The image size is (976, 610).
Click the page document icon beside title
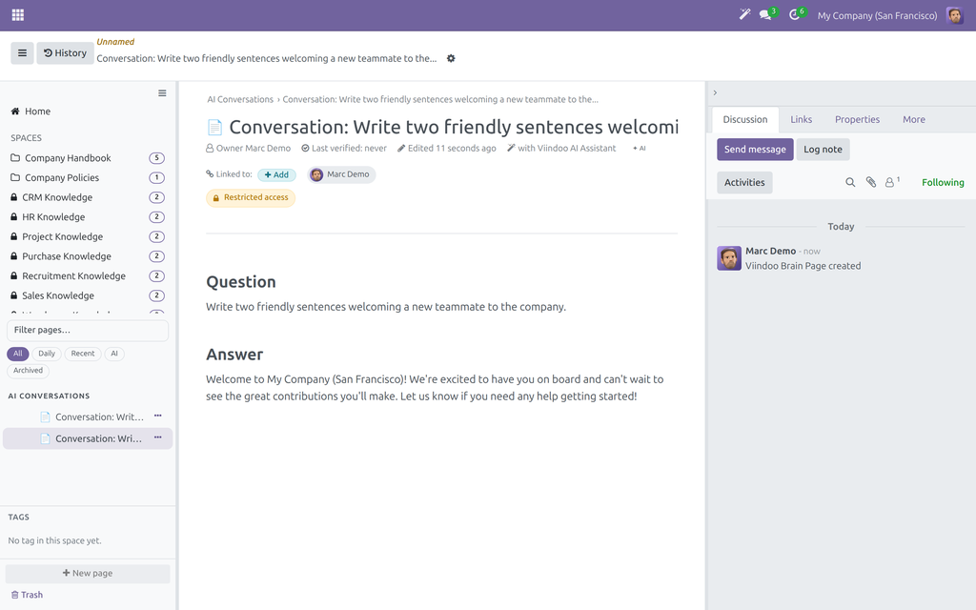click(x=214, y=128)
